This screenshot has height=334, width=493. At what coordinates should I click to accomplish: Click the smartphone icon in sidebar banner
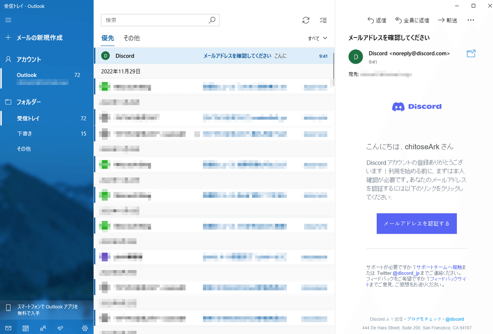[x=8, y=308]
